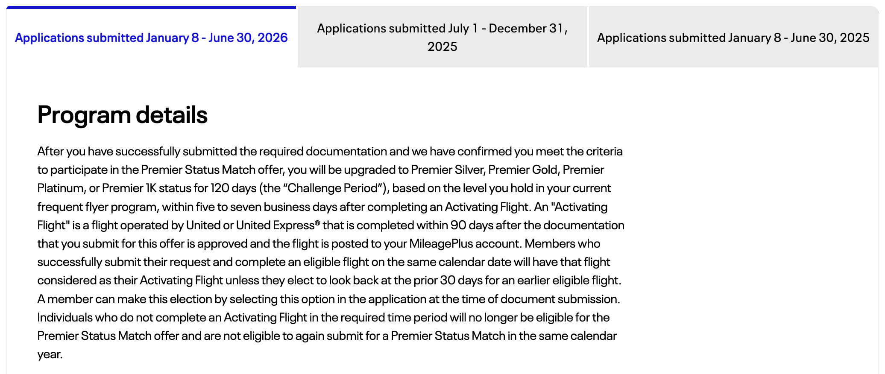Click the word "Platinum" in the paragraph
Screen dimensions: 885x374
point(60,188)
